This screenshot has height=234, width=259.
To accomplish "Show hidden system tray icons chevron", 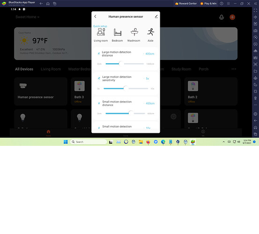I will [x=224, y=142].
